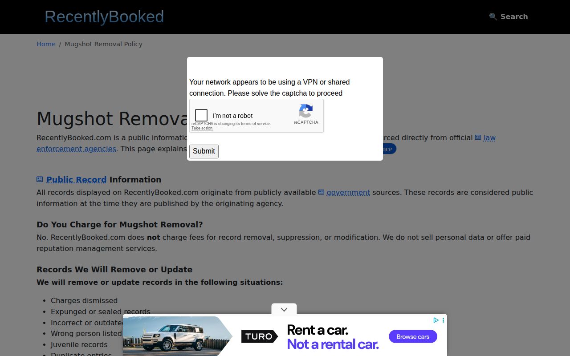Click the reCAPTCHA logo icon

pyautogui.click(x=306, y=111)
